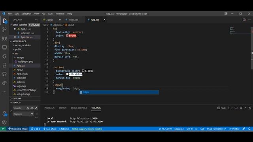Image resolution: width=253 pixels, height=142 pixels.
Task: Toggle search details ellipsis below Replace
Action: click(x=36, y=118)
